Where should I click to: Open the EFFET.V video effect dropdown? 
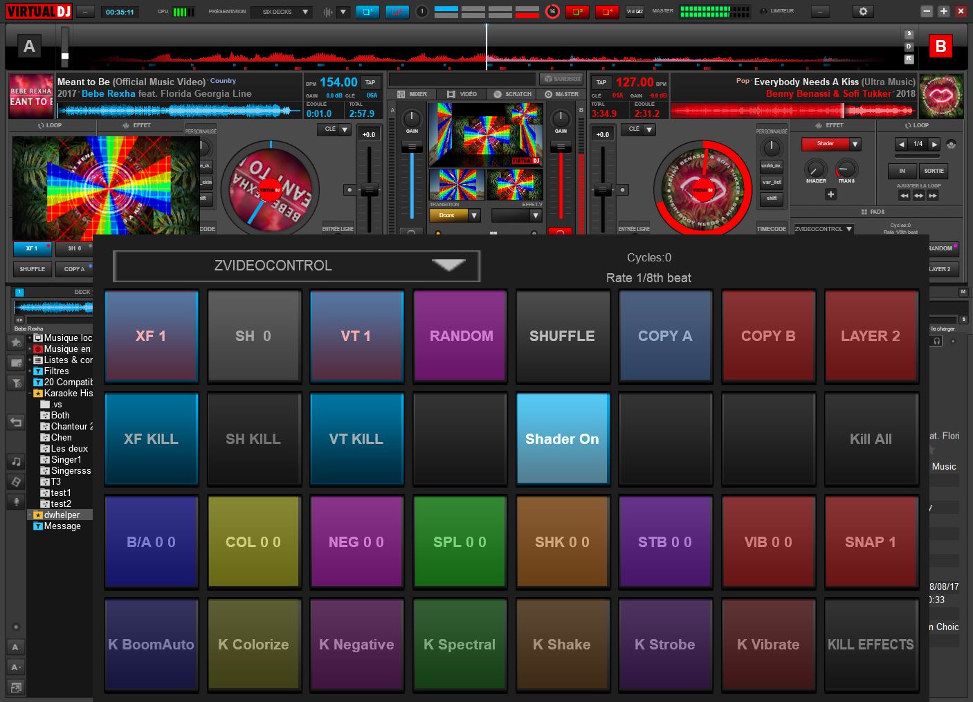coord(516,215)
